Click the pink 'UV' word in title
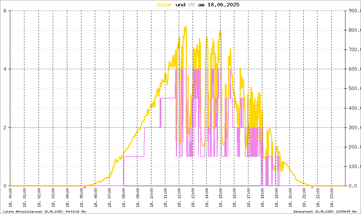This screenshot has height=214, width=361. [x=191, y=5]
